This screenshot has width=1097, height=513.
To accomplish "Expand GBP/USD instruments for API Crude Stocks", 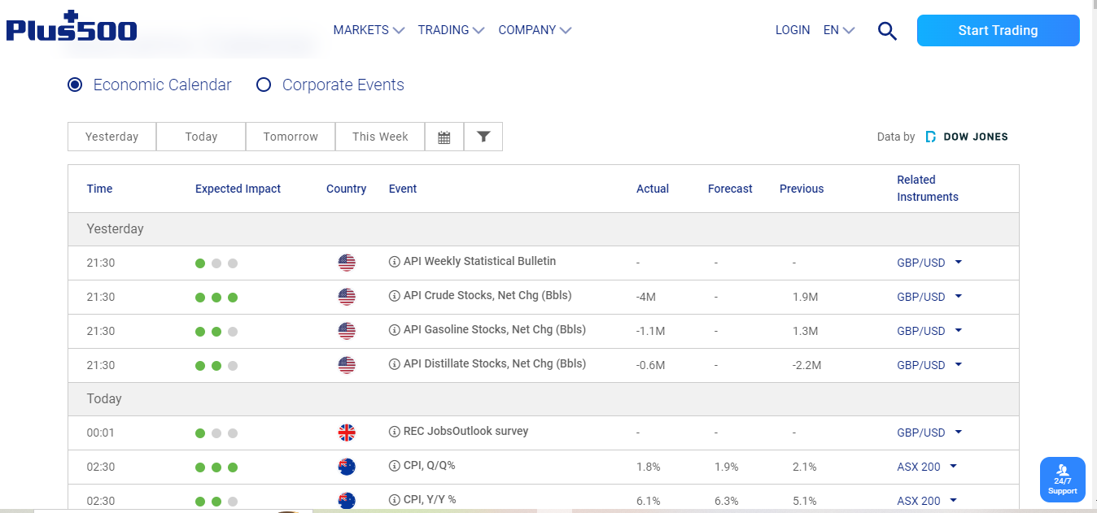I will point(929,297).
